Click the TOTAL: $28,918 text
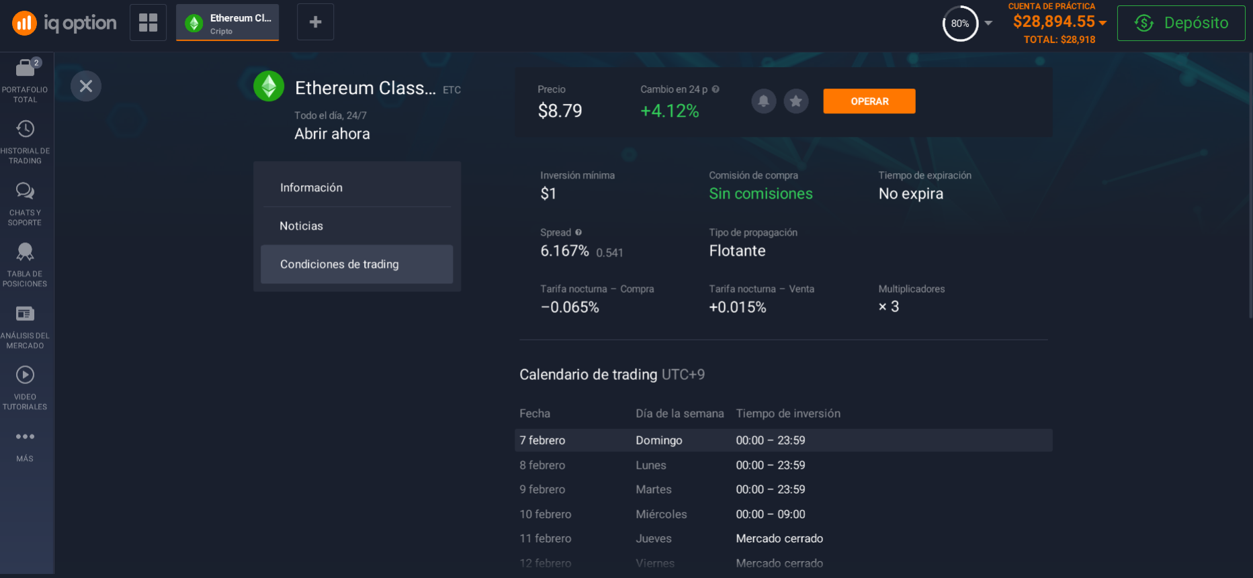The width and height of the screenshot is (1253, 578). click(1060, 40)
